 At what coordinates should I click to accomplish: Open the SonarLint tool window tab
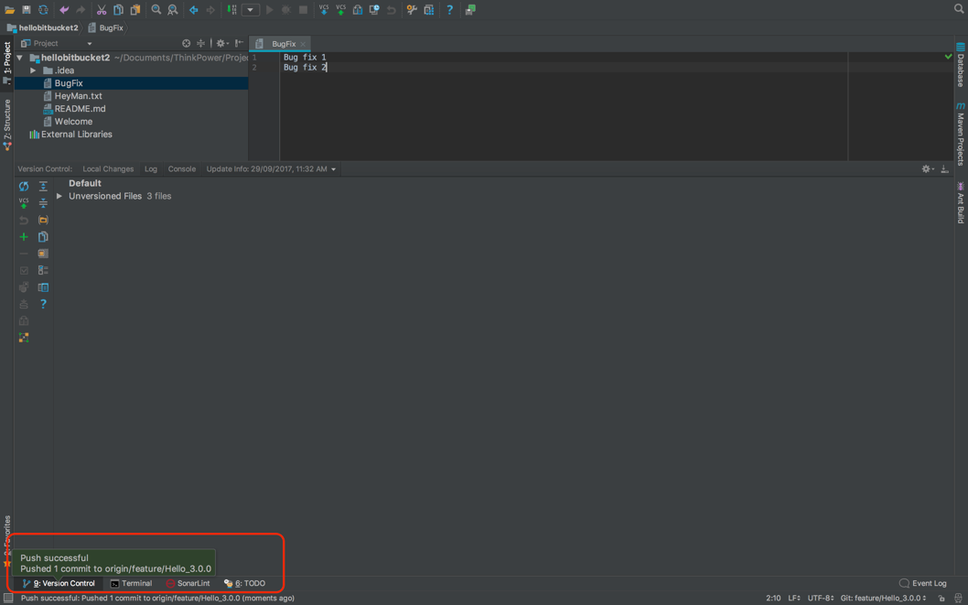point(188,583)
